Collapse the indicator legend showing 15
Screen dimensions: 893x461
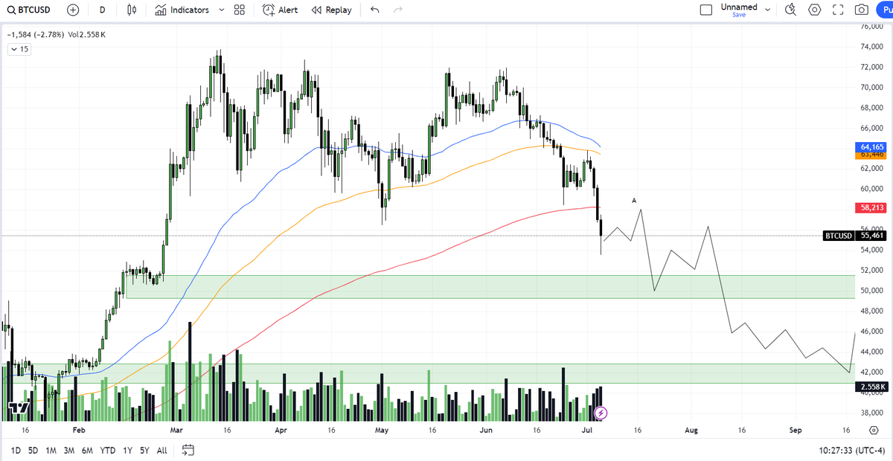click(19, 49)
